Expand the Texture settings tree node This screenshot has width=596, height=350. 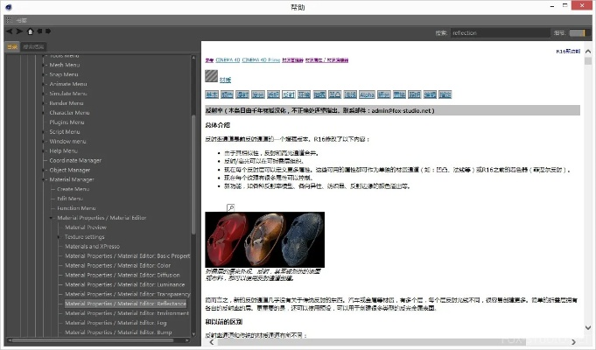click(60, 236)
